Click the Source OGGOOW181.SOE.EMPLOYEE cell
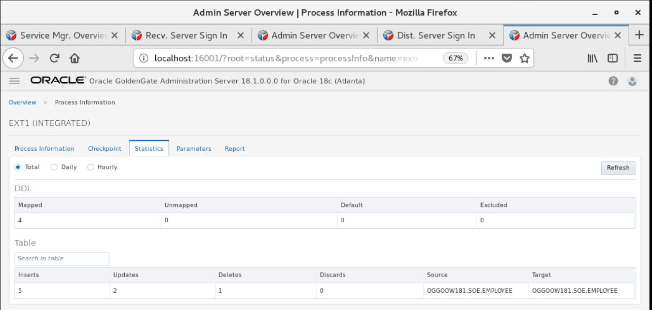 (476, 291)
